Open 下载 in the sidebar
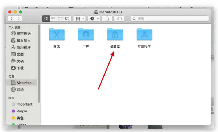218x132 pixels. [21, 68]
